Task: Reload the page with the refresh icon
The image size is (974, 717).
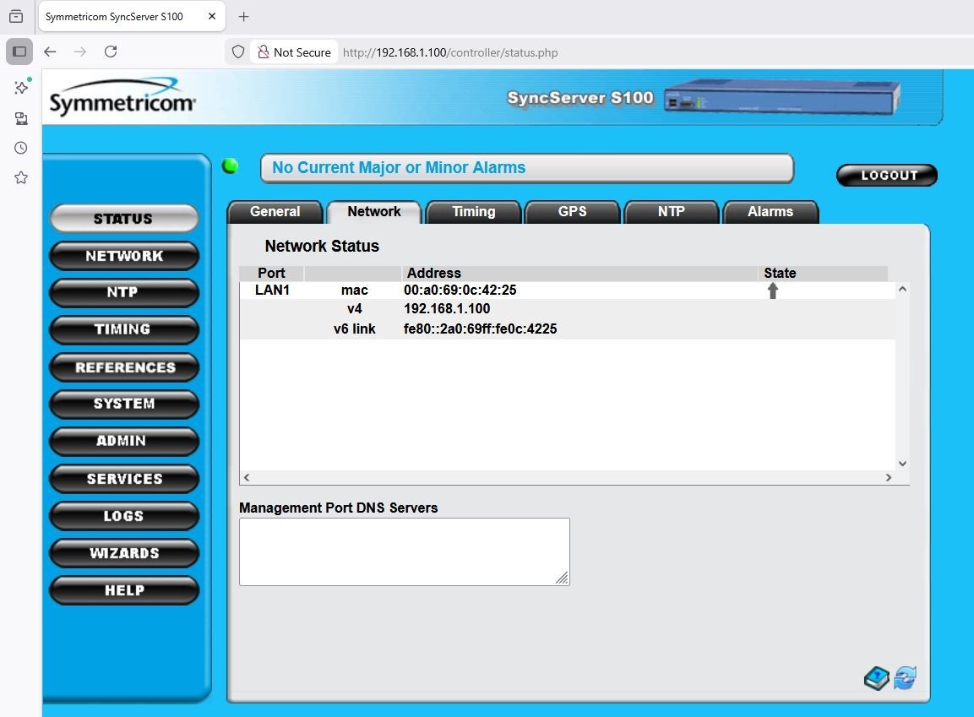Action: click(x=111, y=52)
